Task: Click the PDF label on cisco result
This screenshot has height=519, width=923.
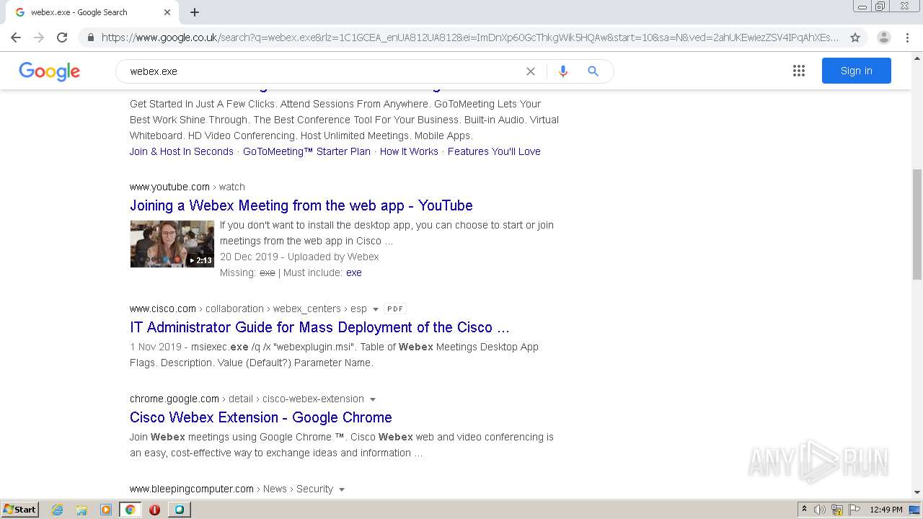Action: 395,309
